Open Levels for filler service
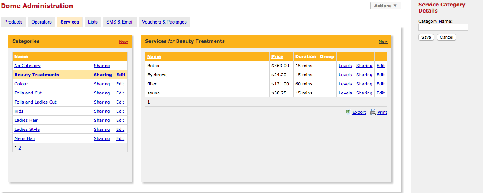 pyautogui.click(x=345, y=84)
